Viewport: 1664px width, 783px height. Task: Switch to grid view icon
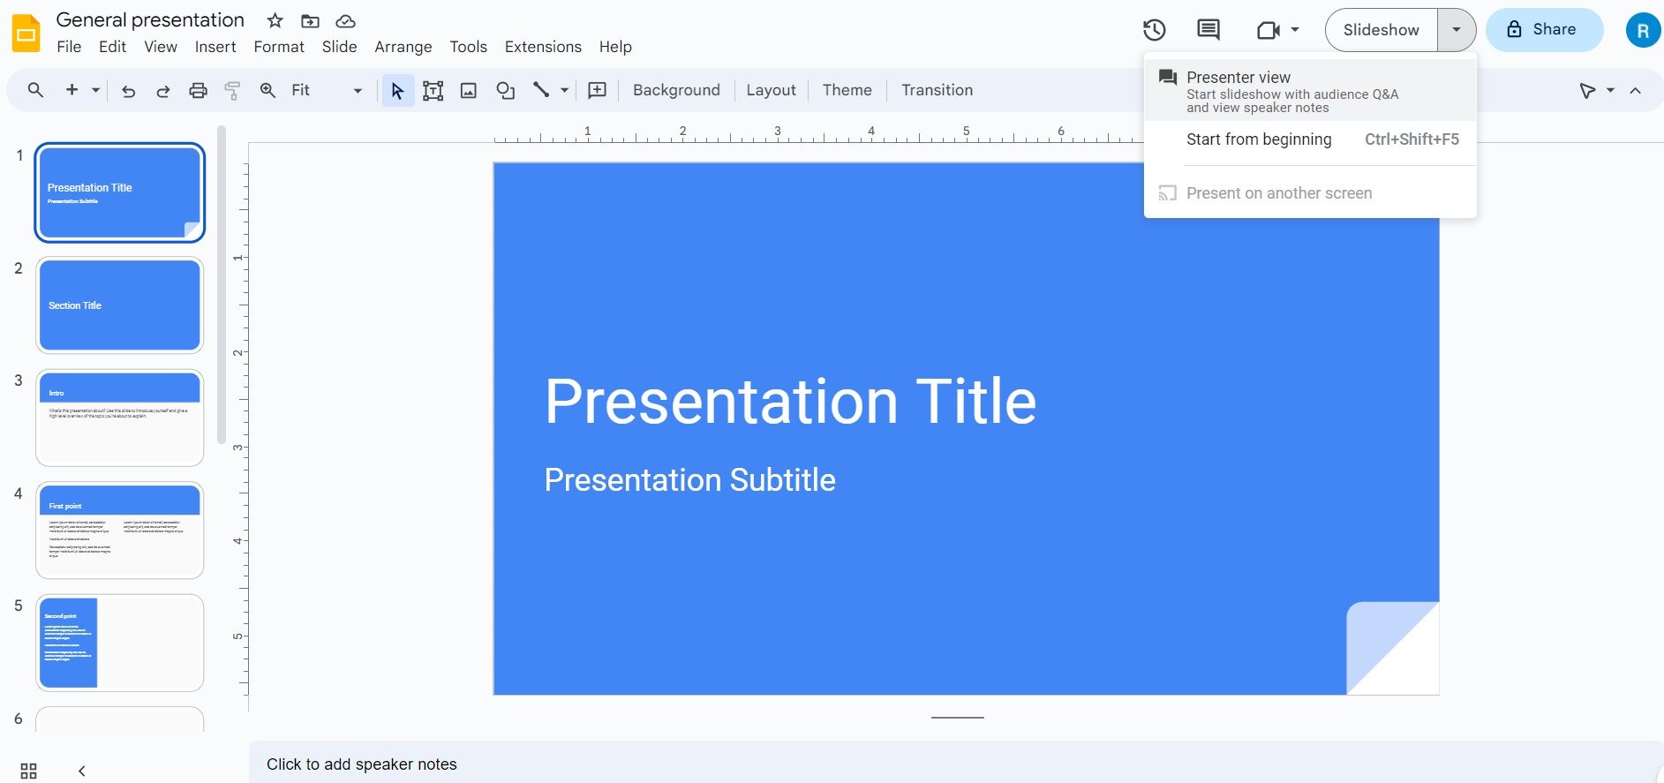click(x=28, y=771)
